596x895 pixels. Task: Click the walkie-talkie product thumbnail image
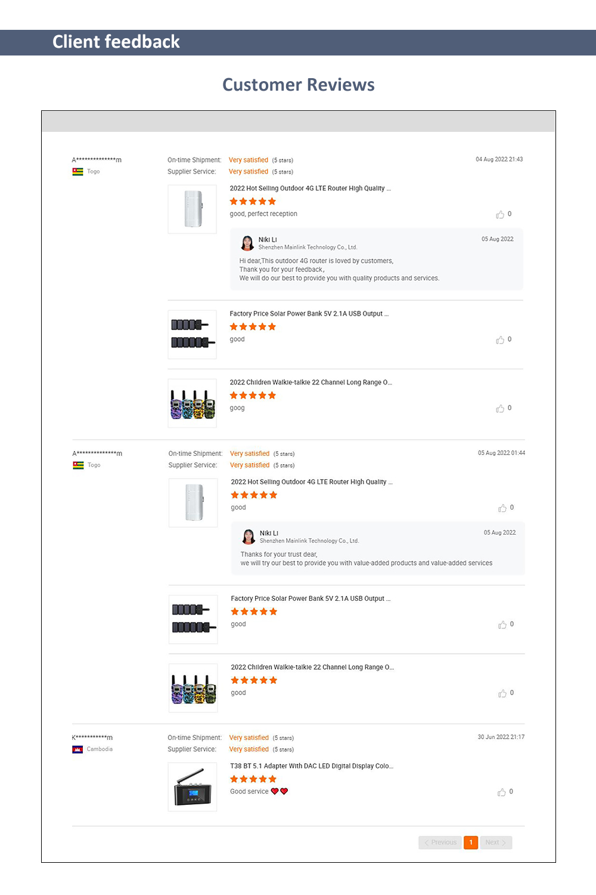coord(193,402)
